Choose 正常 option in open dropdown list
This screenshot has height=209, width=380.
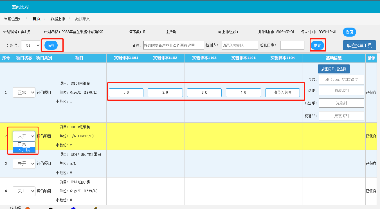(x=24, y=144)
